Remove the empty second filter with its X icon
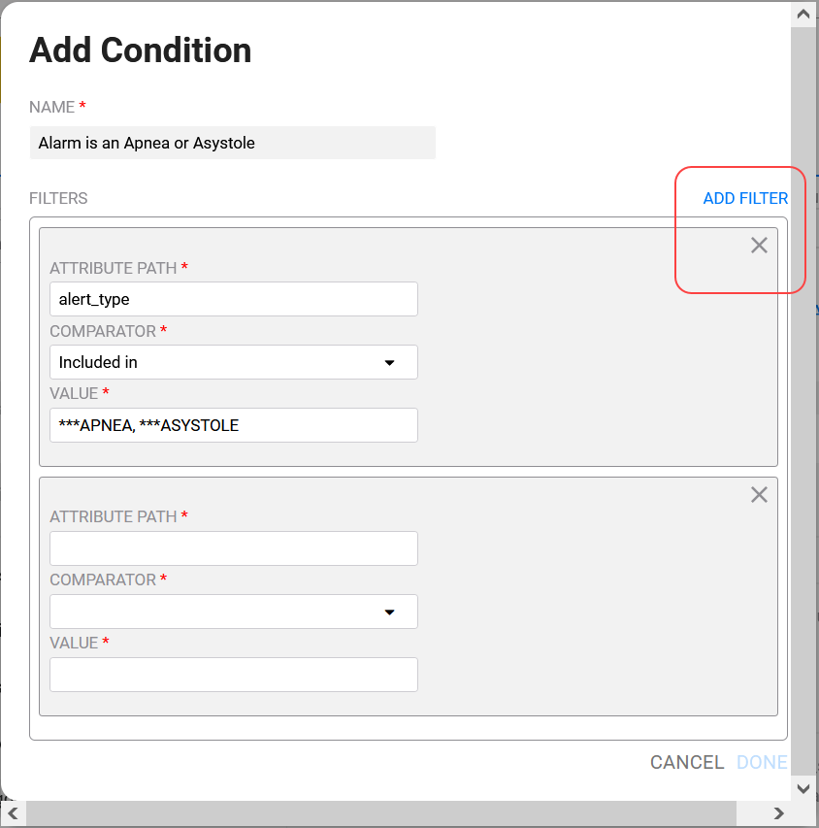Screen dimensions: 819x828 (759, 494)
